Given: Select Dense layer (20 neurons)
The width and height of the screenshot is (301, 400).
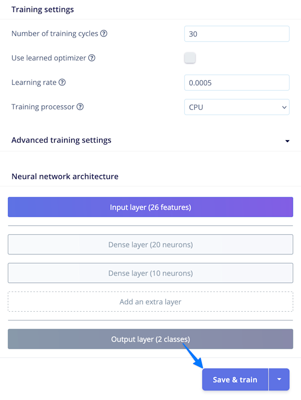Looking at the screenshot, I should point(150,244).
